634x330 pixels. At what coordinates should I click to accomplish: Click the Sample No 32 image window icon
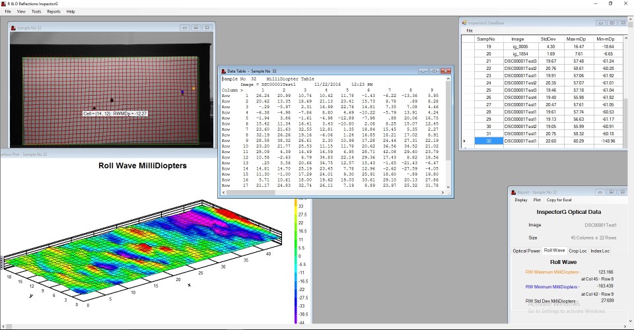click(x=13, y=28)
